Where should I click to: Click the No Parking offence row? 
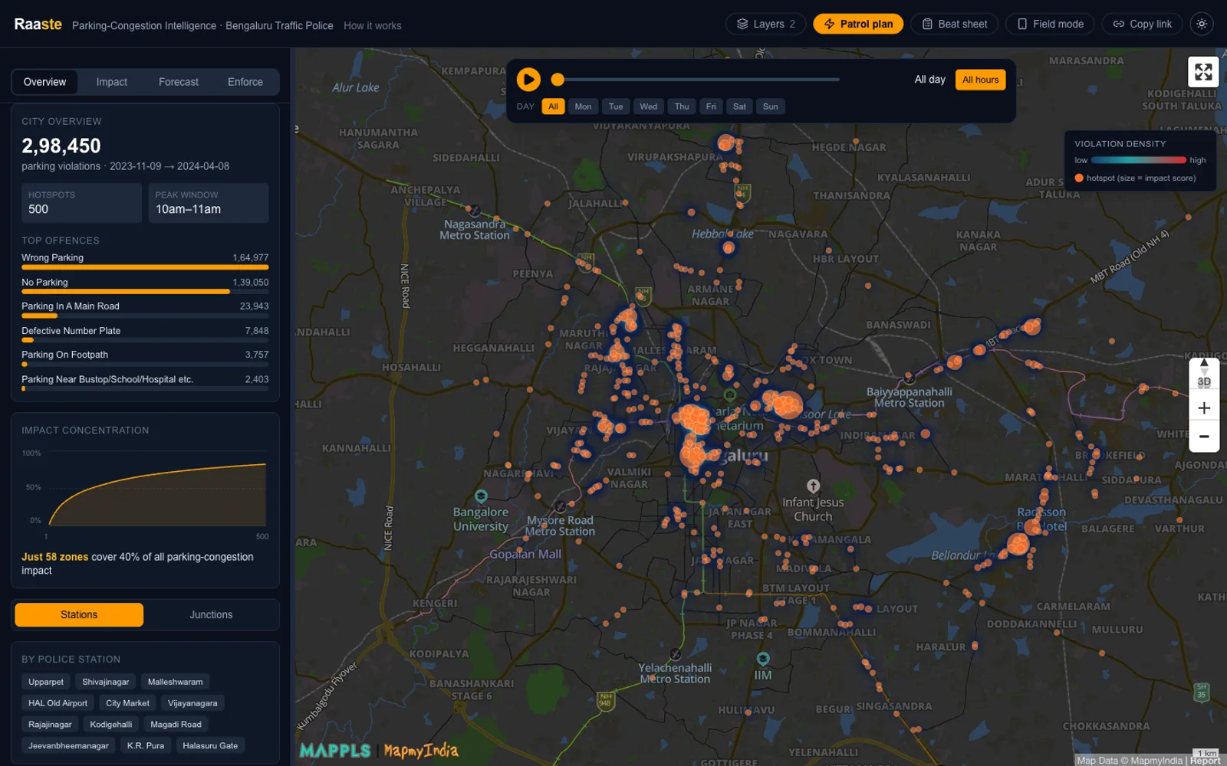(145, 286)
